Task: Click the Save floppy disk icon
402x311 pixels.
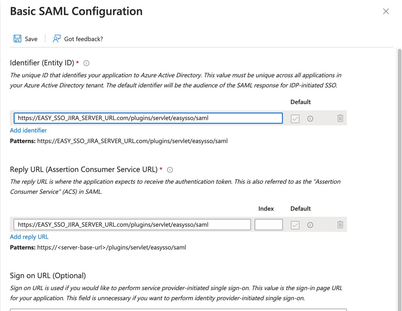Action: pyautogui.click(x=17, y=39)
